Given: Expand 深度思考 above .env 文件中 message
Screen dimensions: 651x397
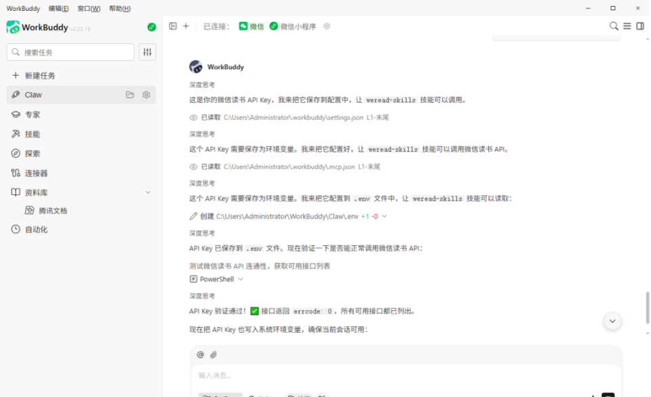Looking at the screenshot, I should 202,184.
